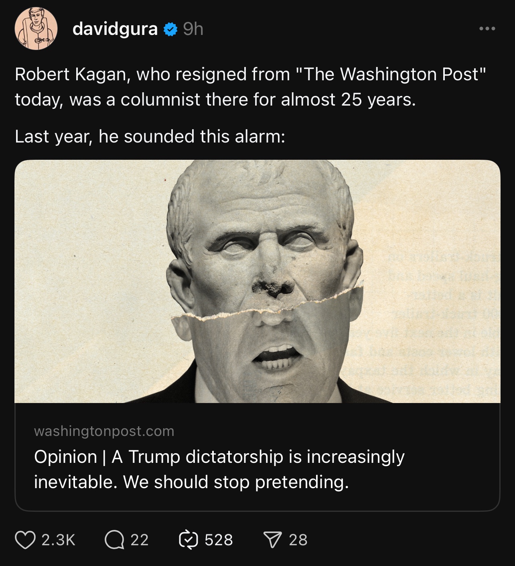The image size is (515, 566).
Task: Click the washingtonpost.com domain label
Action: click(104, 431)
